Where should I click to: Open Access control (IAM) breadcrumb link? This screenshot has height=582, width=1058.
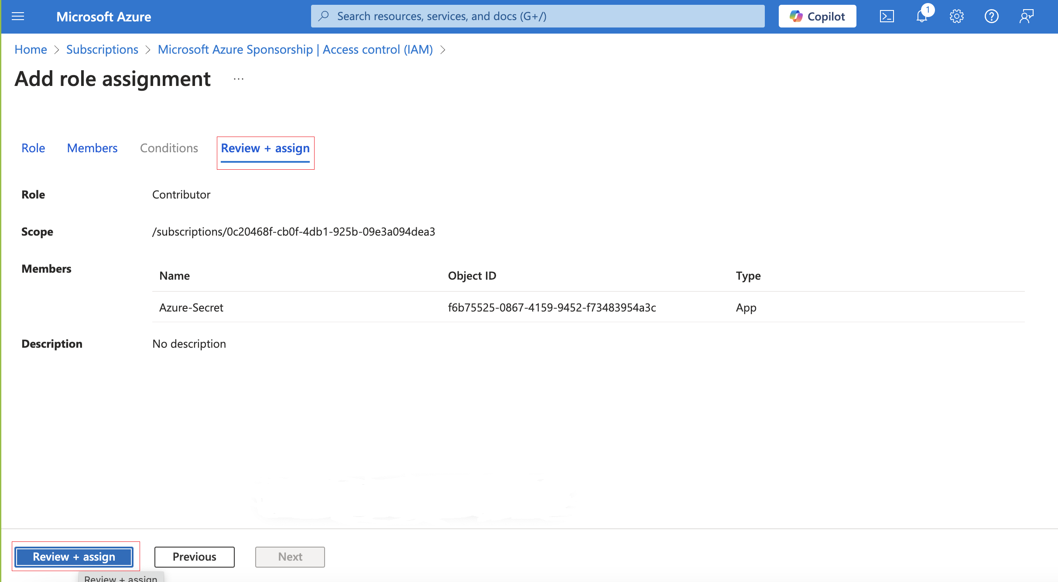click(295, 50)
